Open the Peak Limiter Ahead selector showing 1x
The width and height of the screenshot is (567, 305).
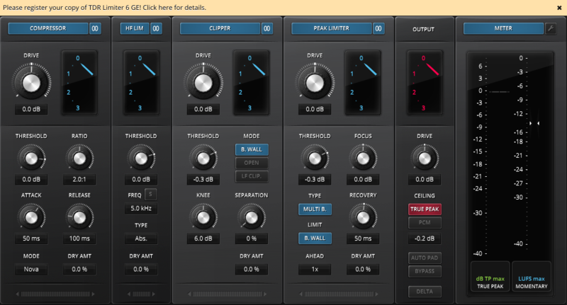315,269
